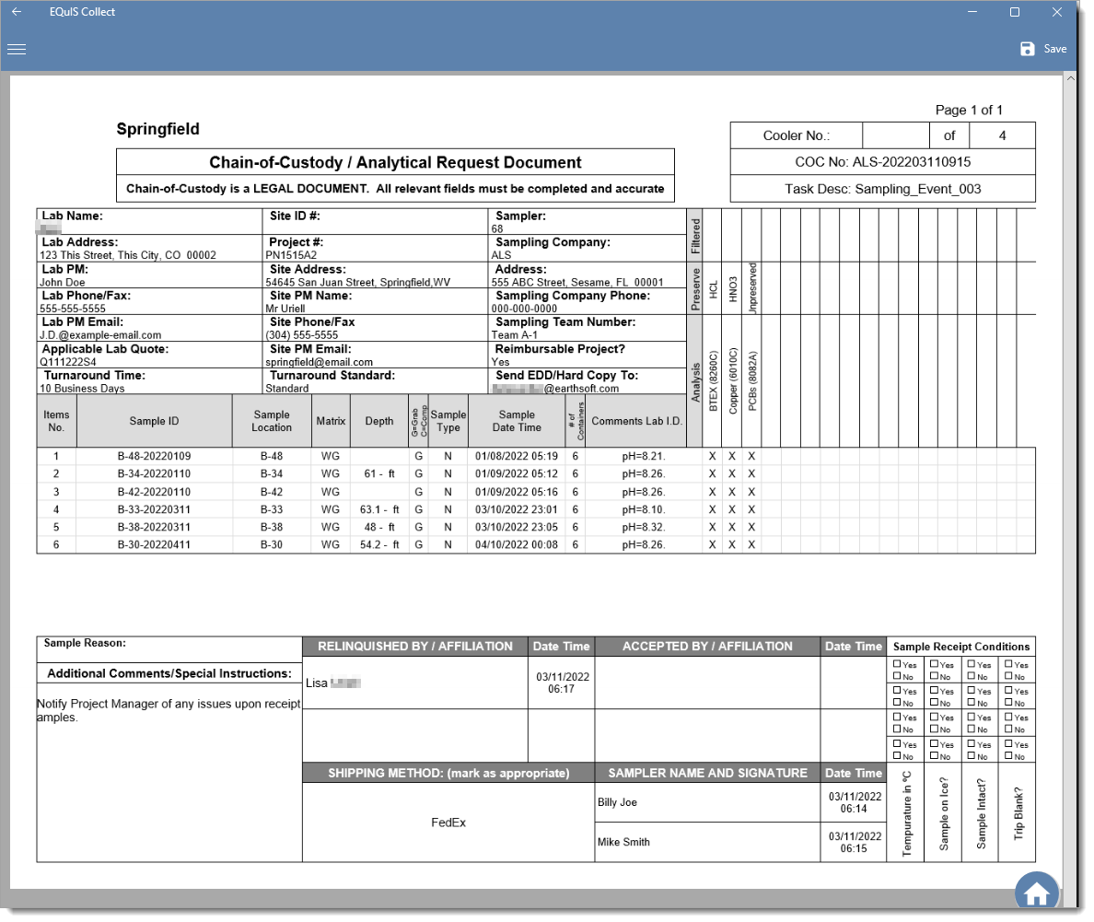Click the Save floppy disk icon

1027,49
